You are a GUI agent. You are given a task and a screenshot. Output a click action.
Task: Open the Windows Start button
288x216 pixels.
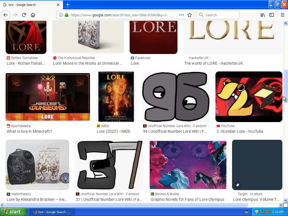click(13, 212)
